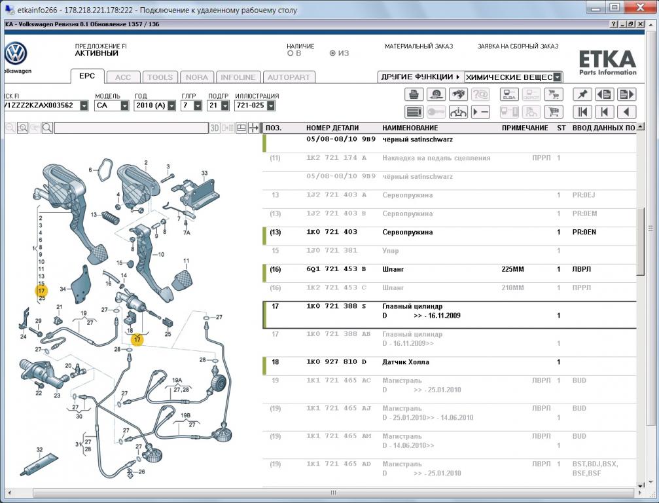Open the VIN number dropdown
The width and height of the screenshot is (659, 503).
(x=84, y=105)
